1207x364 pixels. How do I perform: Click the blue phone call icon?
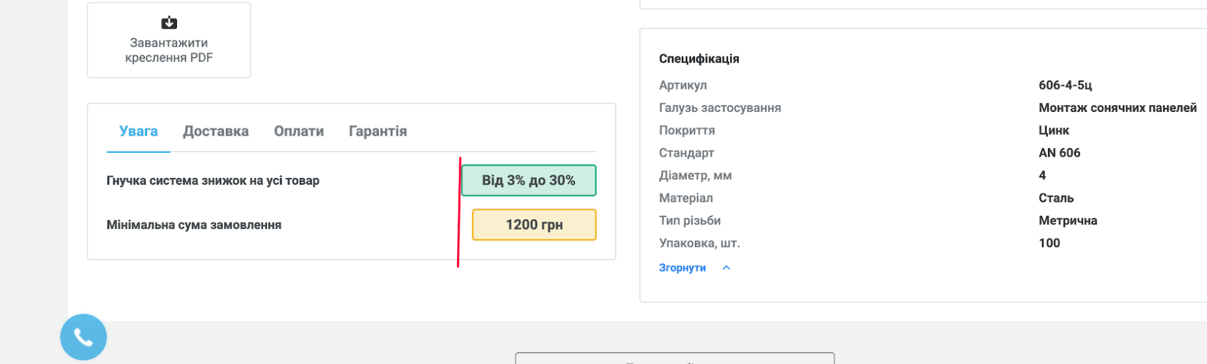pyautogui.click(x=83, y=337)
